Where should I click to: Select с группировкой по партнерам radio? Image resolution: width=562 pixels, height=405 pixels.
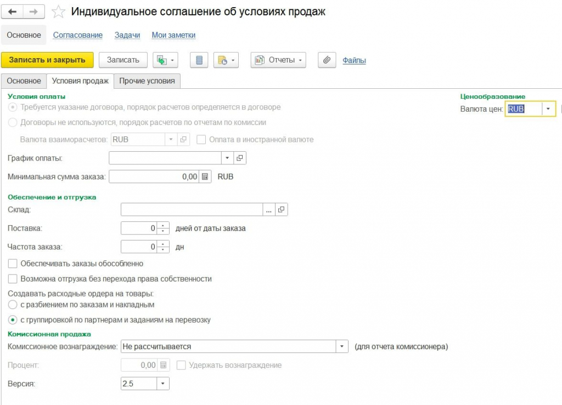point(13,320)
